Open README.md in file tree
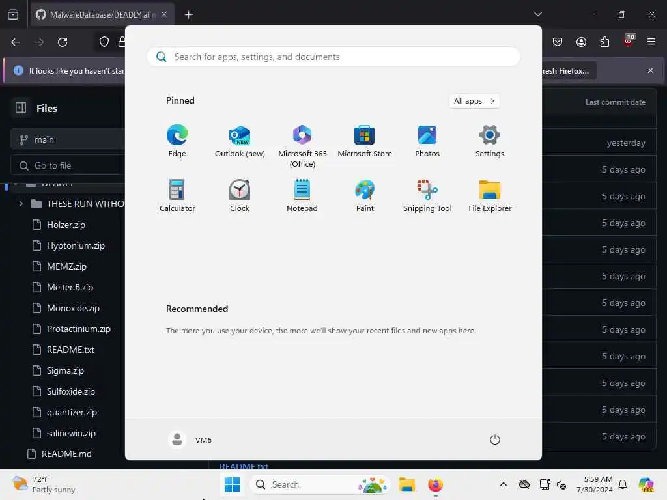The width and height of the screenshot is (667, 500). (x=67, y=454)
